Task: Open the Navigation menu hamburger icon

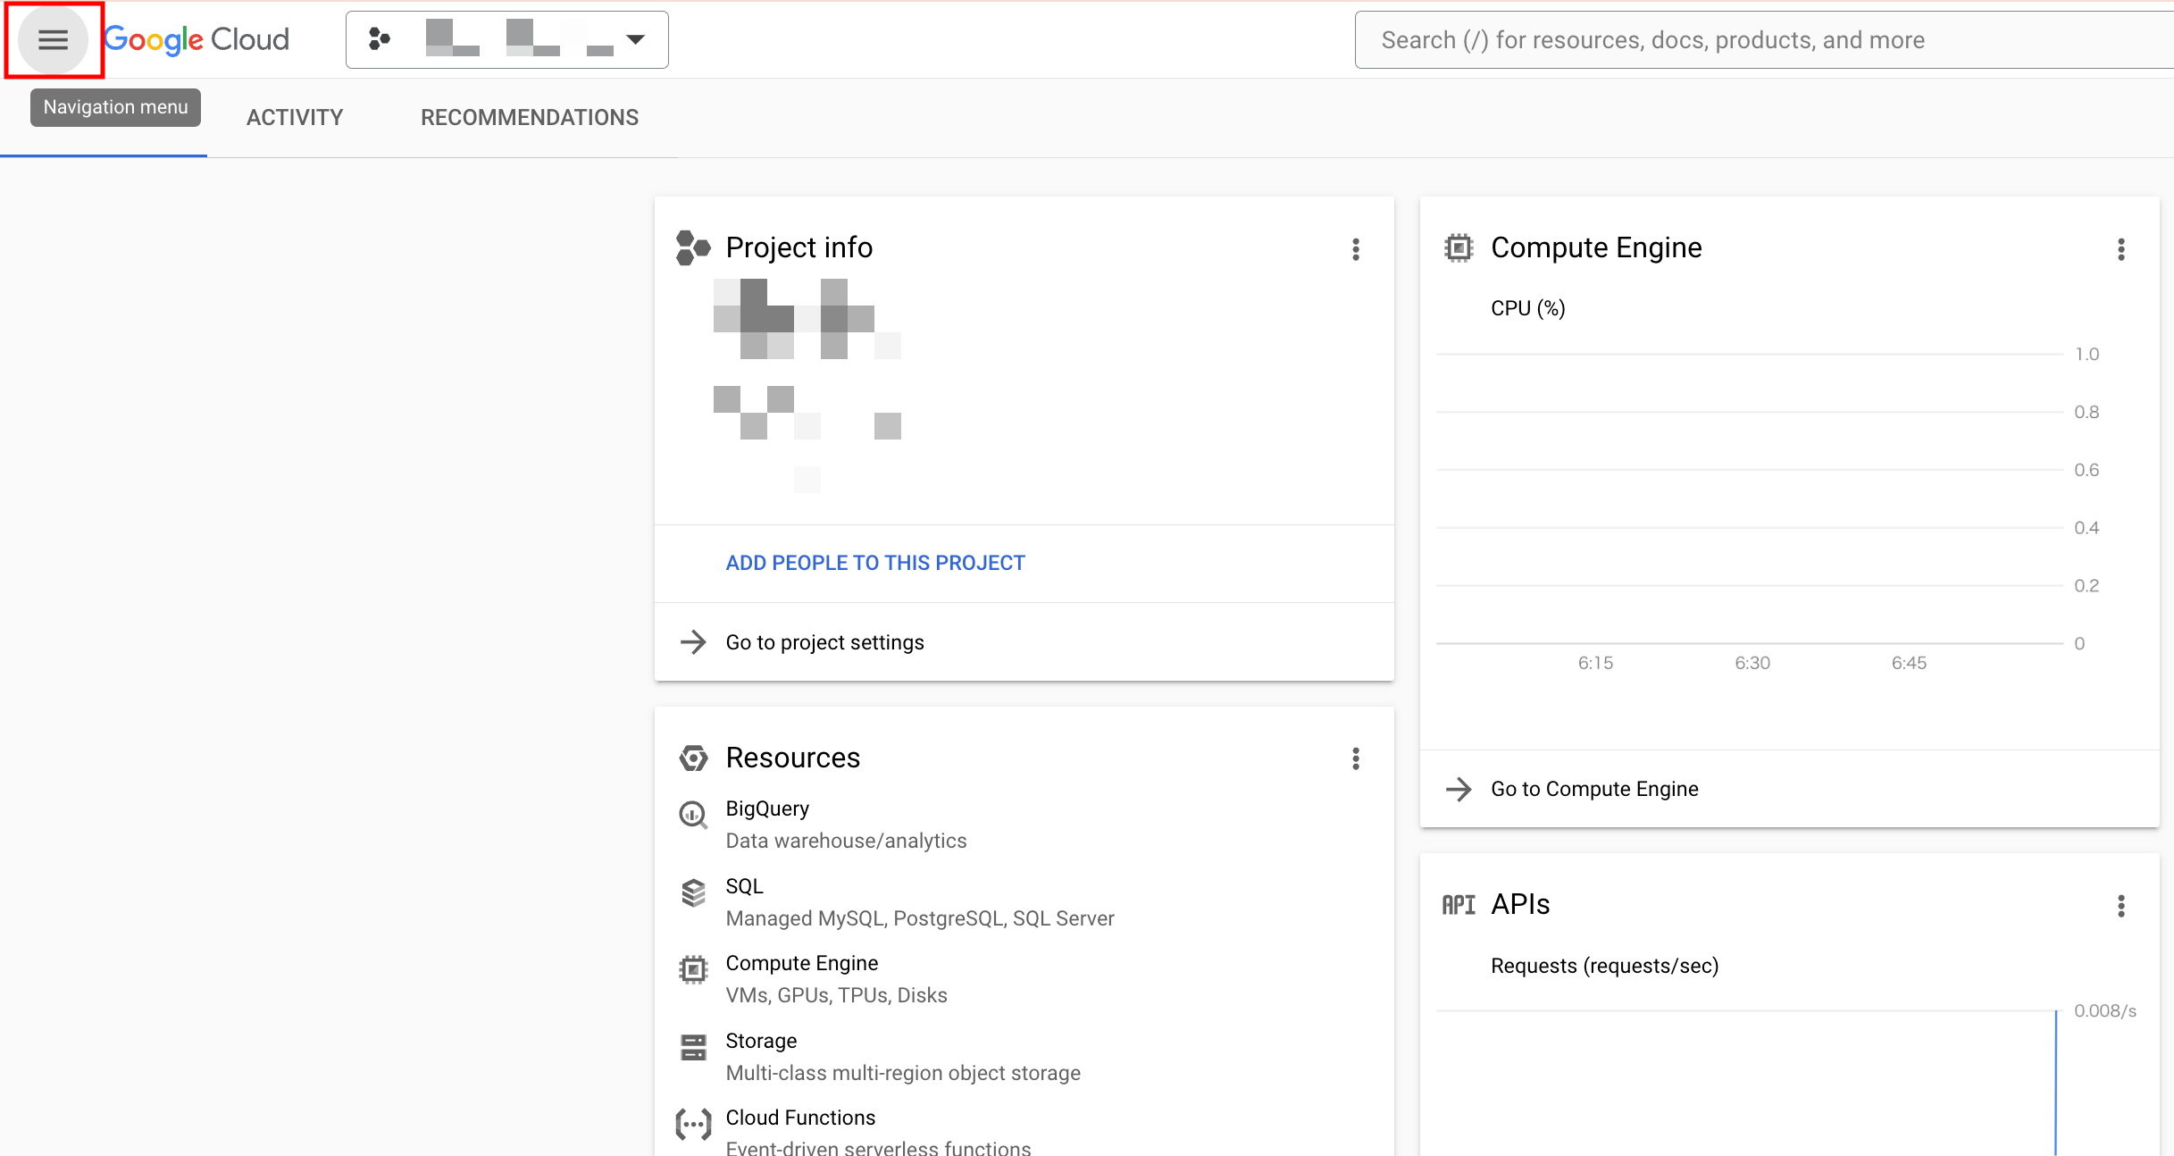Action: point(53,39)
